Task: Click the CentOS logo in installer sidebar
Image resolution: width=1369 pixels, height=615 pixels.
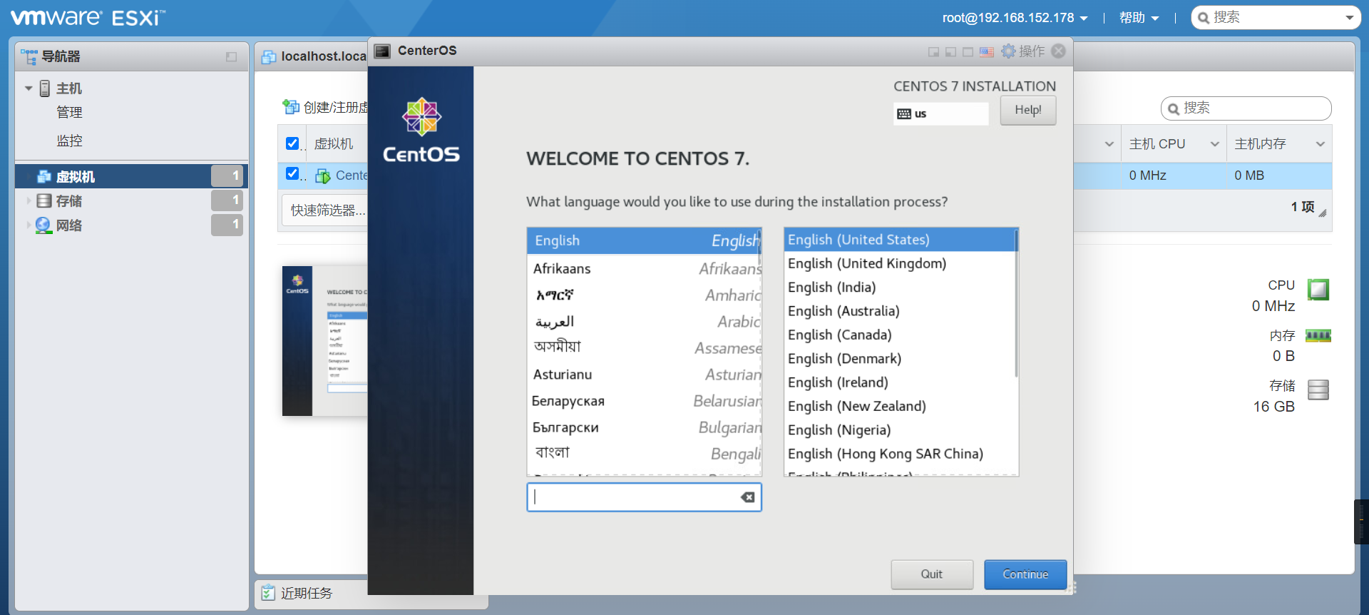Action: tap(421, 131)
